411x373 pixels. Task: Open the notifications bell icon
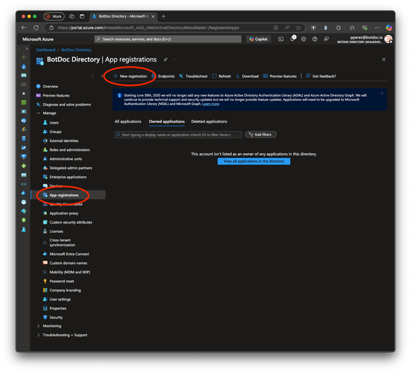(293, 39)
